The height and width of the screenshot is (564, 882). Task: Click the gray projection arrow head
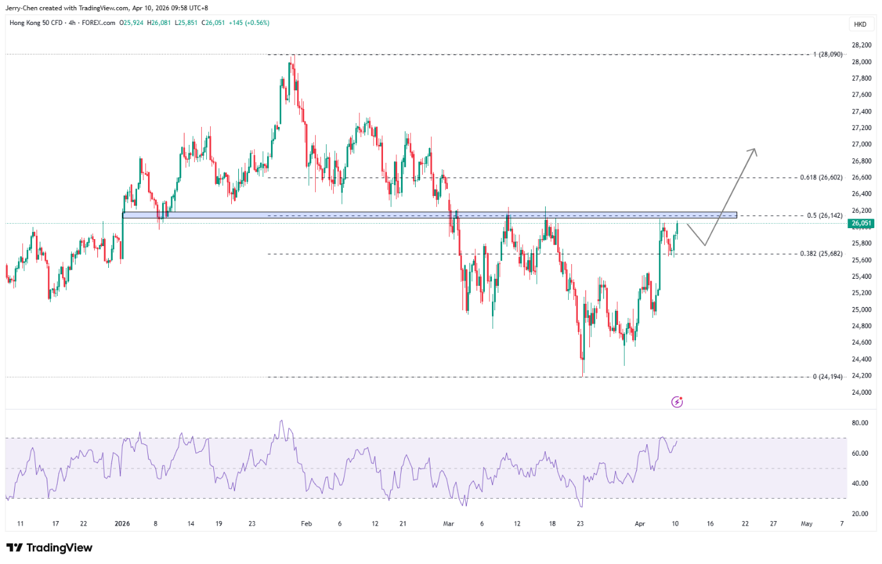pyautogui.click(x=755, y=151)
